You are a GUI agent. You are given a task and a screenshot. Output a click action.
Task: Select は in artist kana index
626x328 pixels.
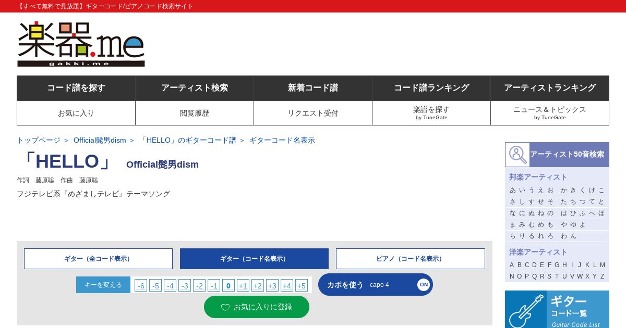564,213
